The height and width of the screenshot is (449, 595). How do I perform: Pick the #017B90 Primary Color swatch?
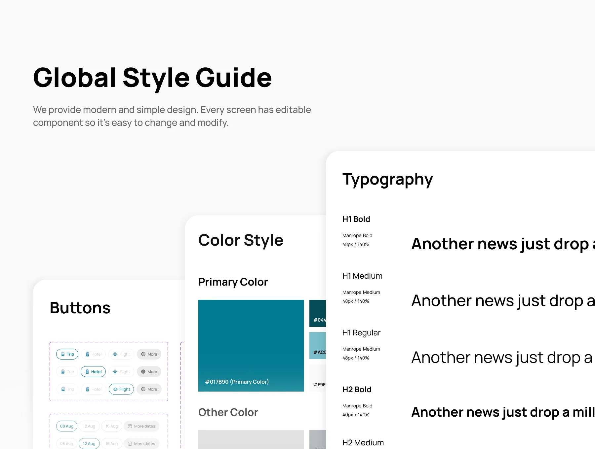[251, 346]
